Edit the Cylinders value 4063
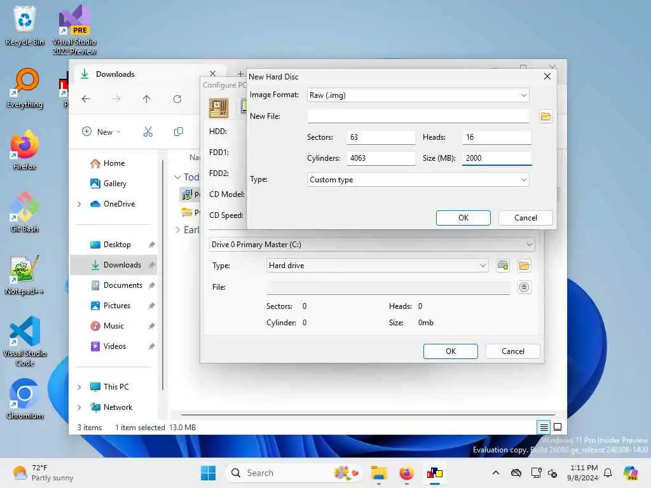 coord(381,158)
